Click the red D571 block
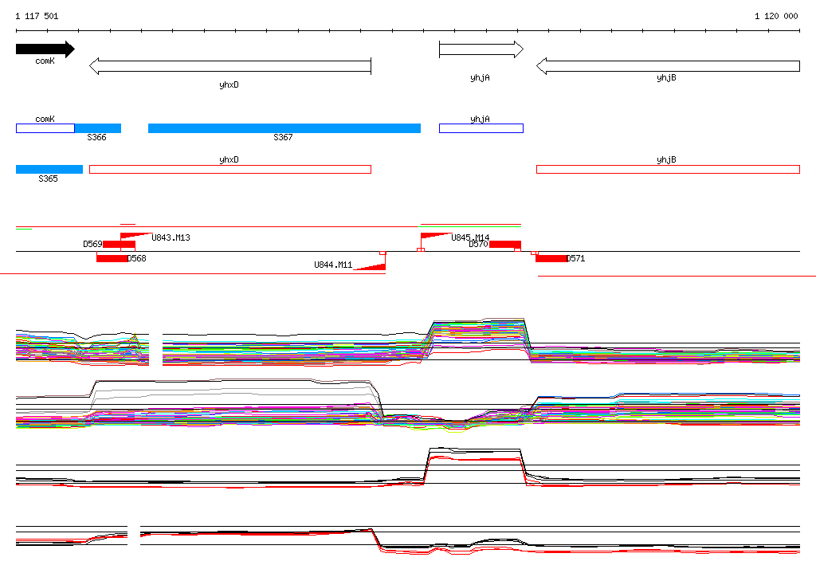 coord(551,258)
